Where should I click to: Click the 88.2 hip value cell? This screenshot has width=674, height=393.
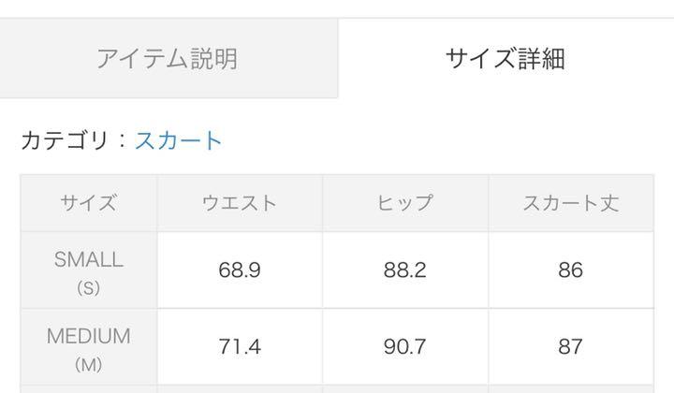click(405, 269)
